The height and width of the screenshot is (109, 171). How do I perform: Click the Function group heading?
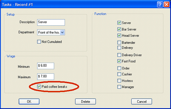point(100,14)
